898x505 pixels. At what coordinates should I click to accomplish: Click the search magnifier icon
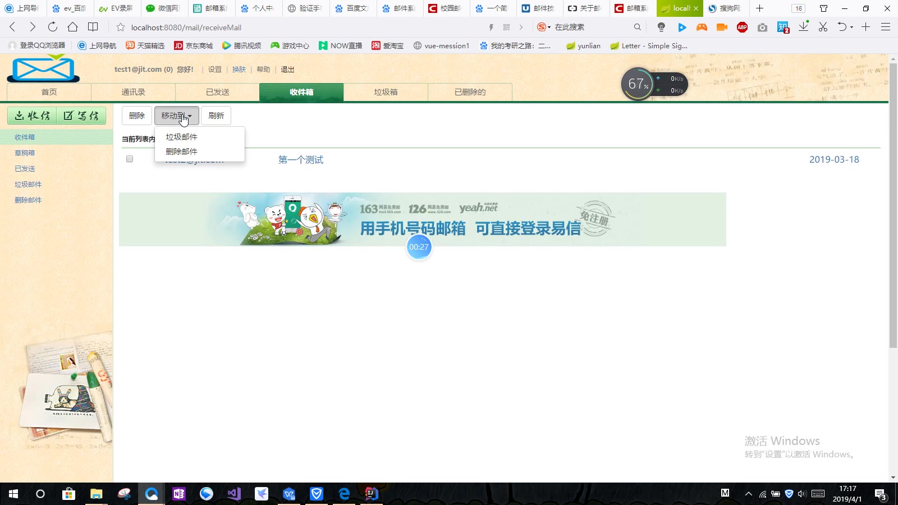pos(637,27)
